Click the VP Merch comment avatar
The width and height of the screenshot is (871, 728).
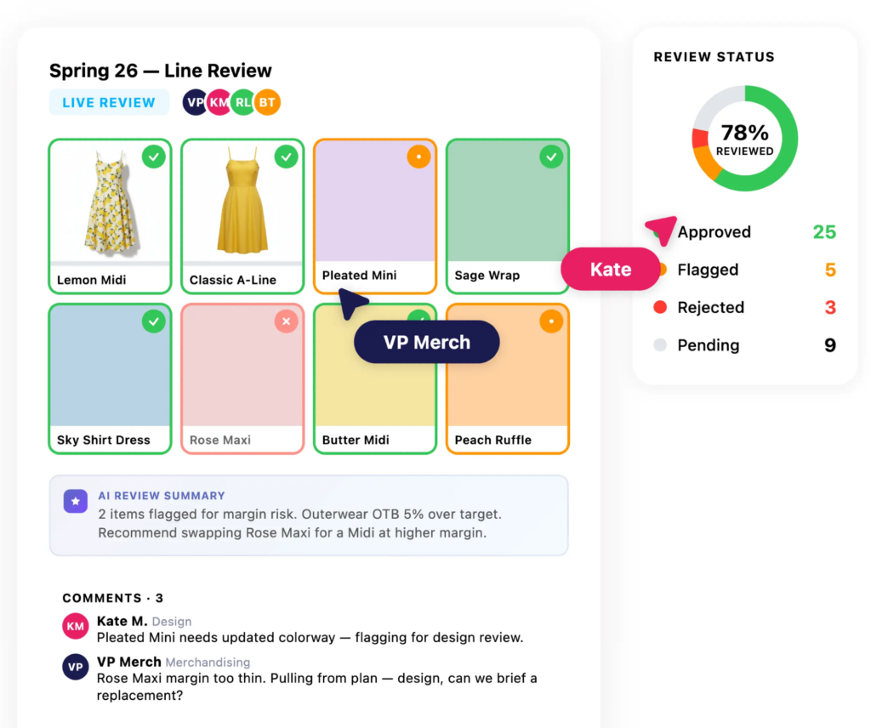(x=75, y=667)
